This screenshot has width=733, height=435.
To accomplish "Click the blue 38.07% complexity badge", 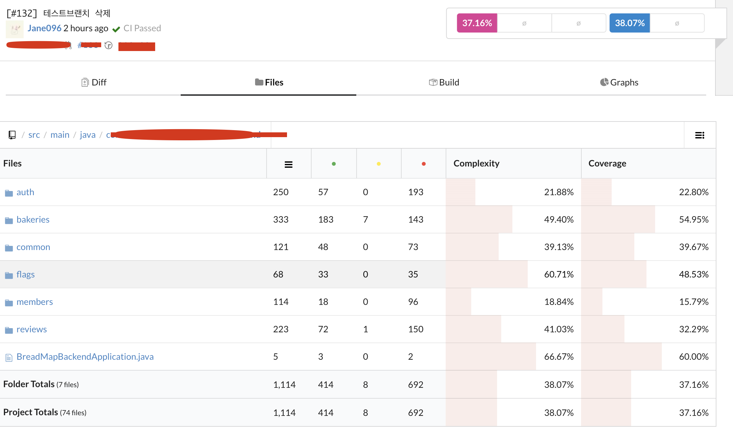I will click(630, 23).
